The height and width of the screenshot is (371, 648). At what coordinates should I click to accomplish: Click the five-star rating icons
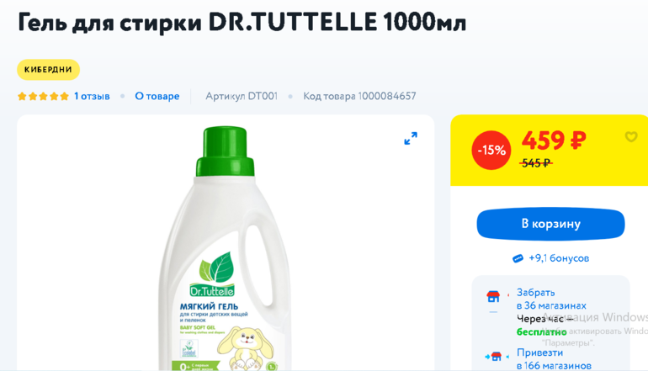coord(43,96)
